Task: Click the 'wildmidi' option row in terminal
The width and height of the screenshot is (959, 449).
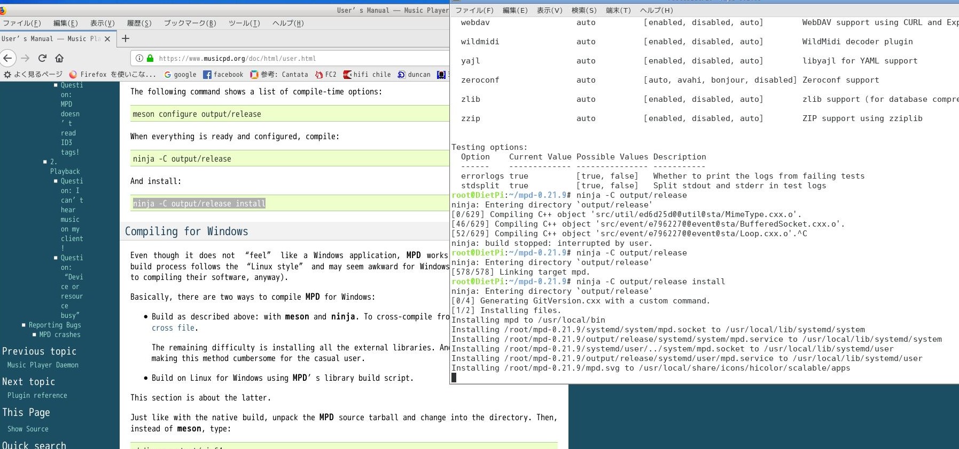Action: coord(687,42)
